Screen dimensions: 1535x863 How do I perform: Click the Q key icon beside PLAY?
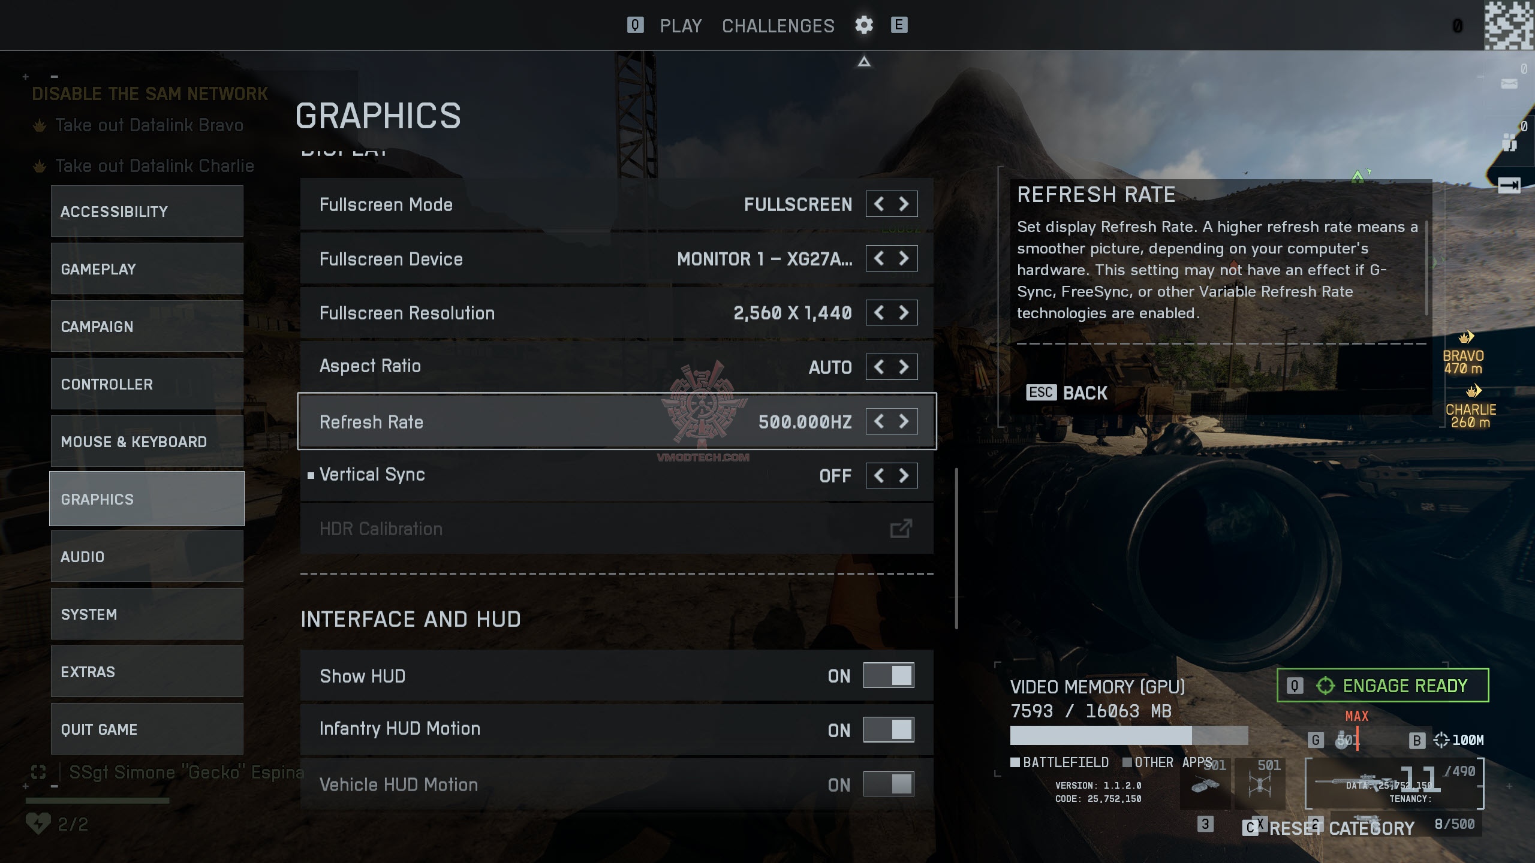(x=635, y=25)
